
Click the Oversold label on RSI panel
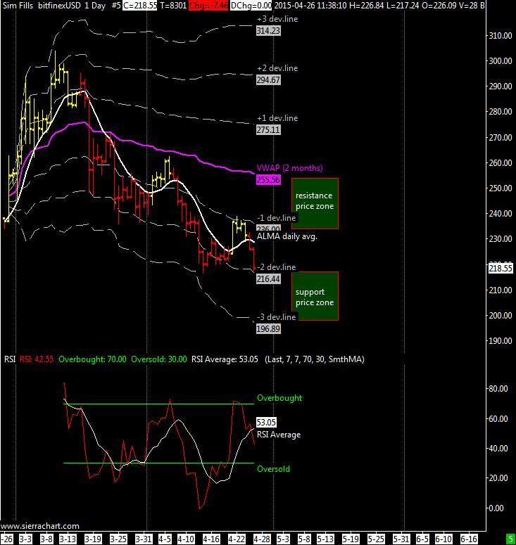(x=273, y=469)
